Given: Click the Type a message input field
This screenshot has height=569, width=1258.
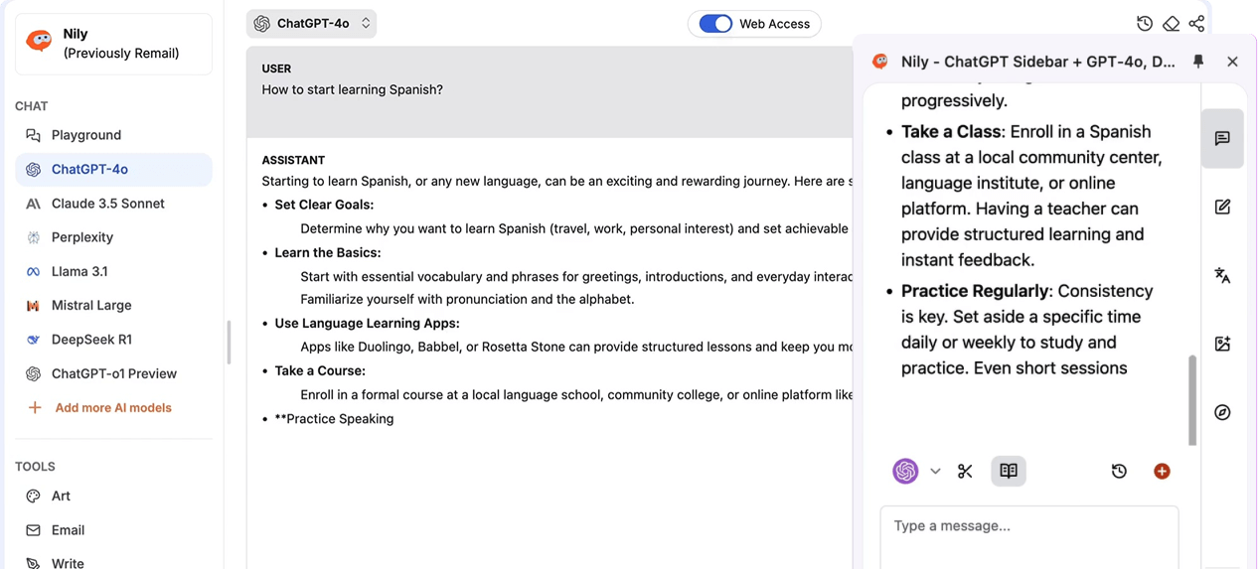Looking at the screenshot, I should (x=1028, y=526).
